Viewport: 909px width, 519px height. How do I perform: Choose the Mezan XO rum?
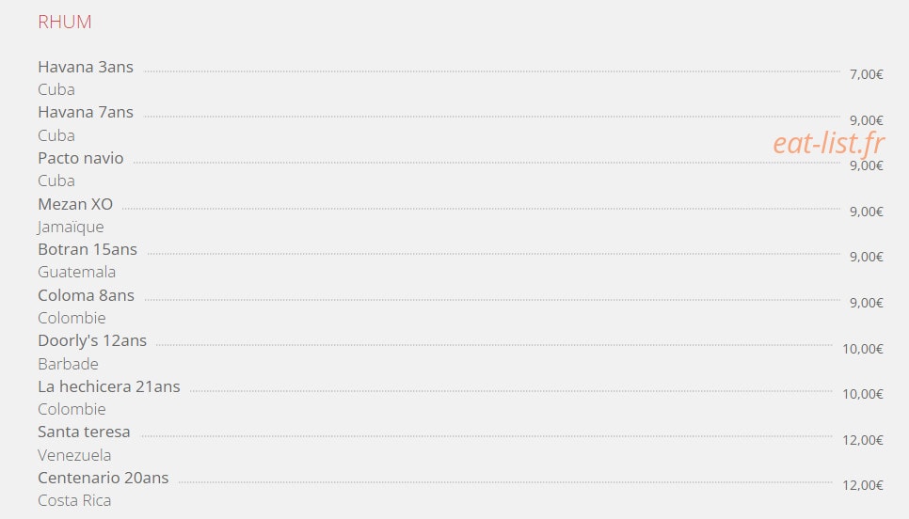coord(75,204)
